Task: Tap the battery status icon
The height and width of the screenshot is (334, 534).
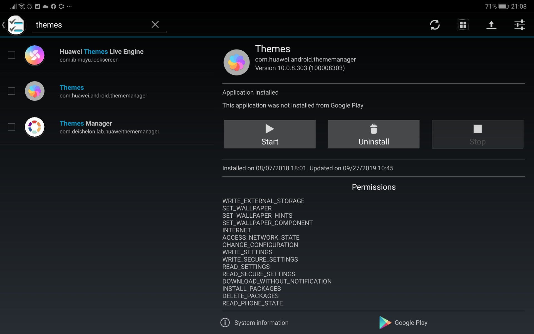Action: click(504, 6)
